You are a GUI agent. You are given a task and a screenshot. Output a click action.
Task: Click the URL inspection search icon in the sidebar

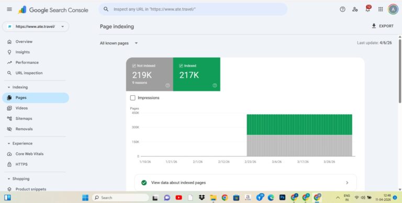click(x=9, y=73)
